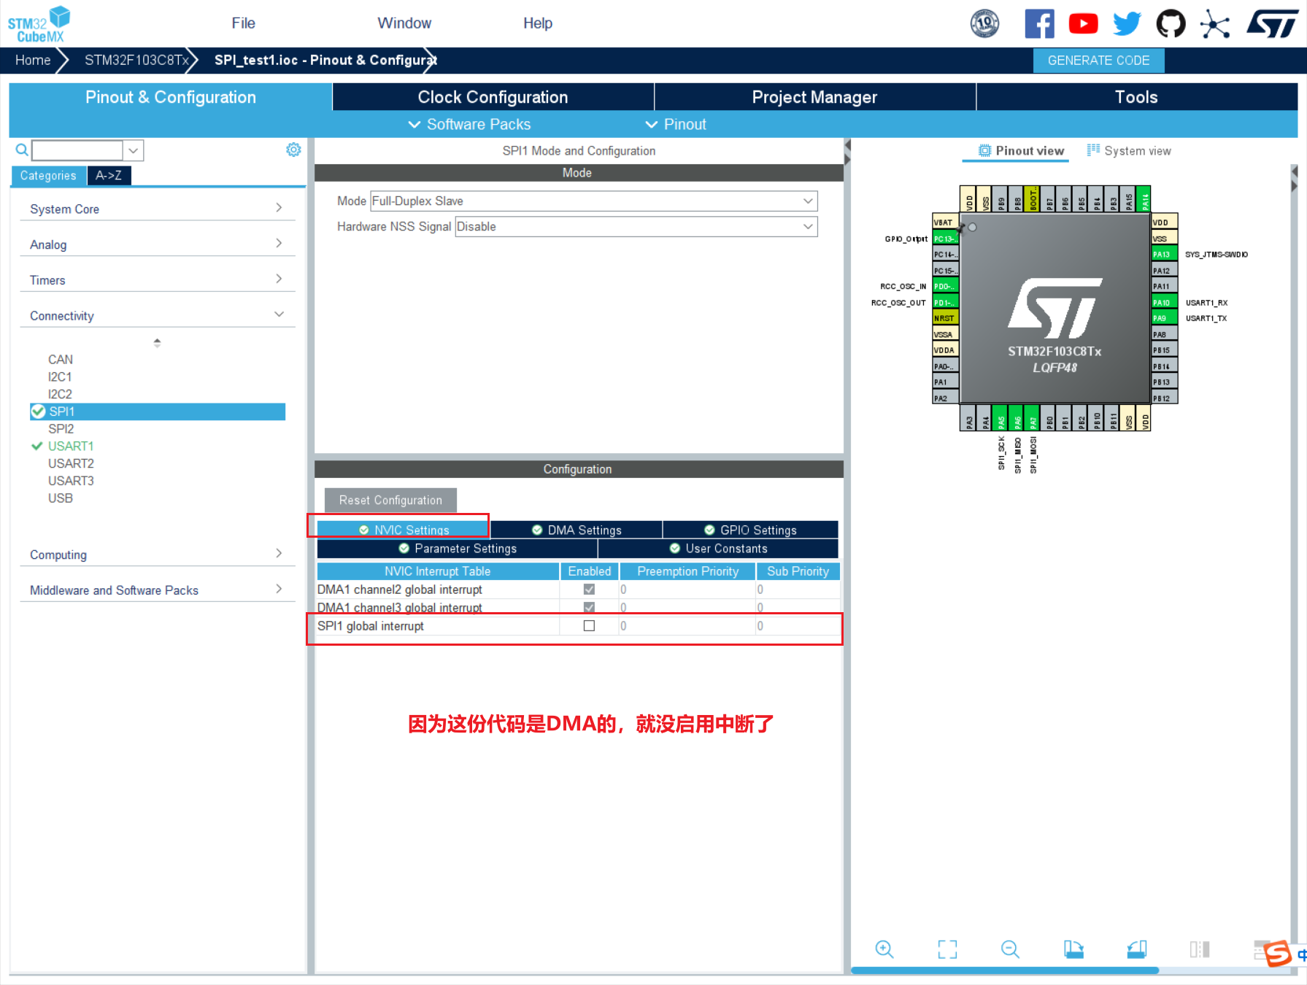The height and width of the screenshot is (985, 1307).
Task: Click the search magnifier icon
Action: point(22,150)
